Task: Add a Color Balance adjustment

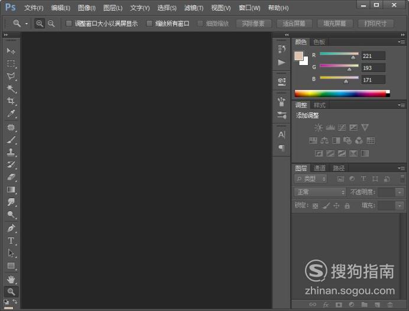Action: pos(324,141)
